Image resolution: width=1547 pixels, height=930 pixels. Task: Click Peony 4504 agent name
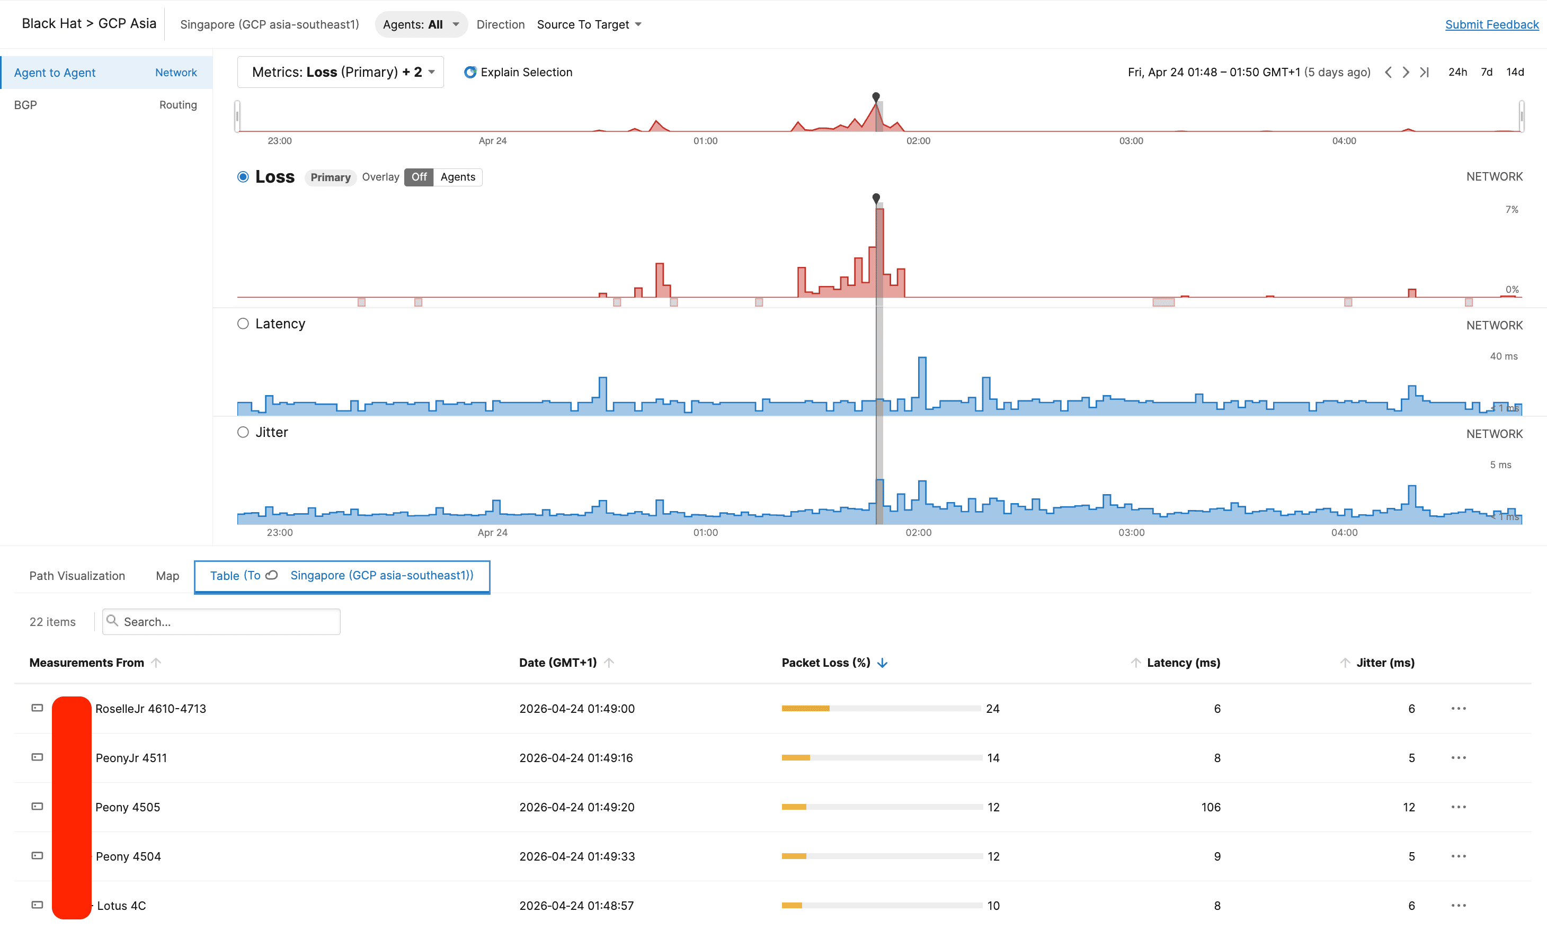pos(128,856)
